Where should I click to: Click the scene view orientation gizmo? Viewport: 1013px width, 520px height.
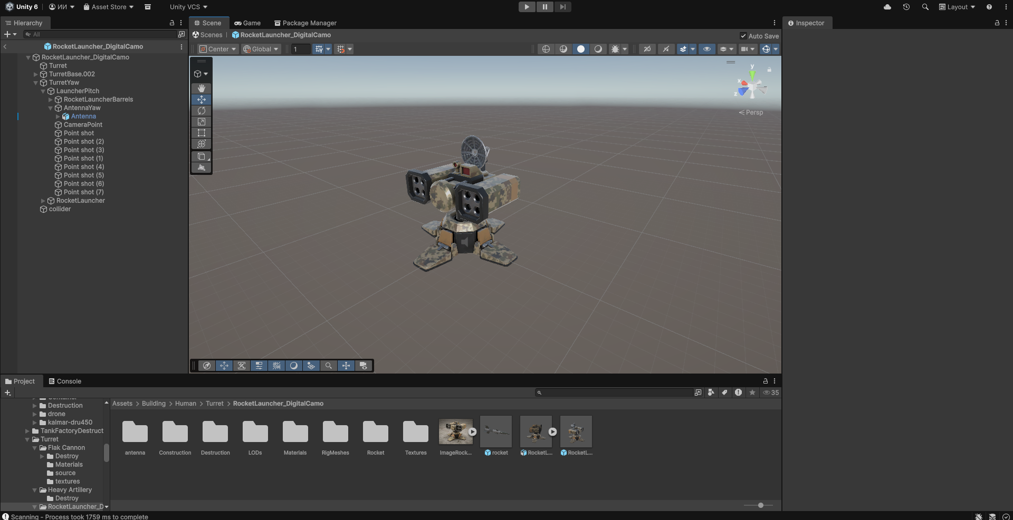click(x=752, y=86)
